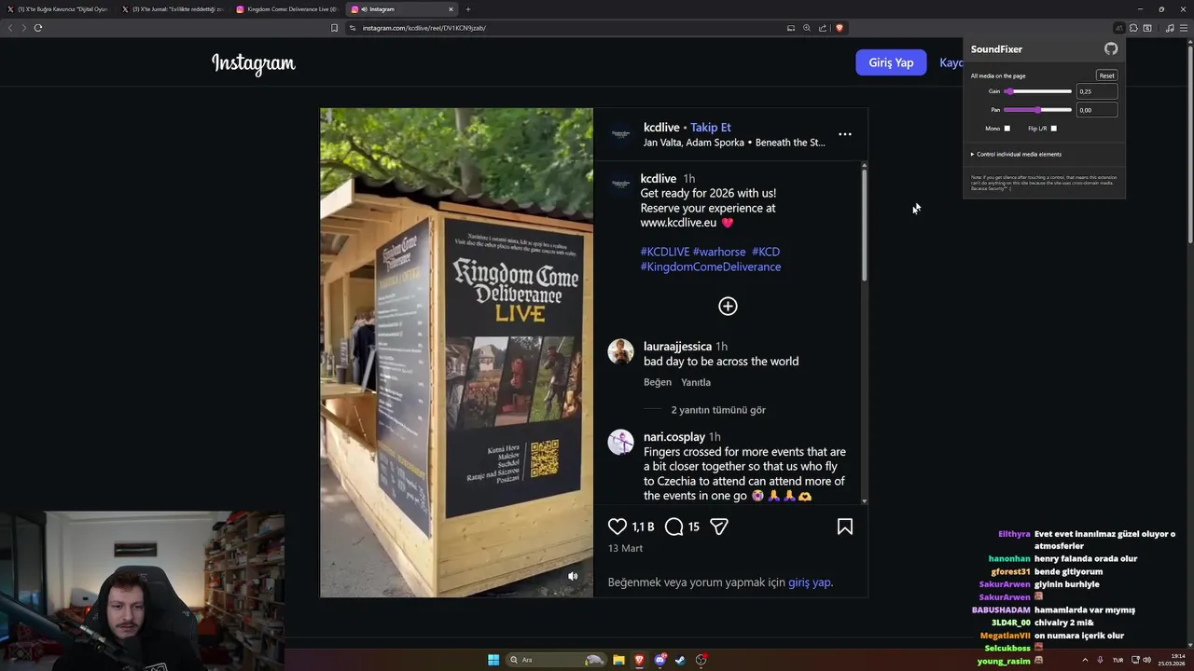Share the reel with the paper plane icon
The width and height of the screenshot is (1194, 671).
tap(718, 527)
